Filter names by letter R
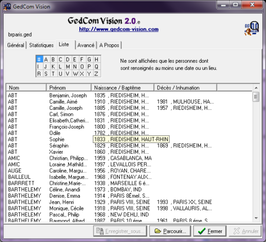 coord(39,74)
